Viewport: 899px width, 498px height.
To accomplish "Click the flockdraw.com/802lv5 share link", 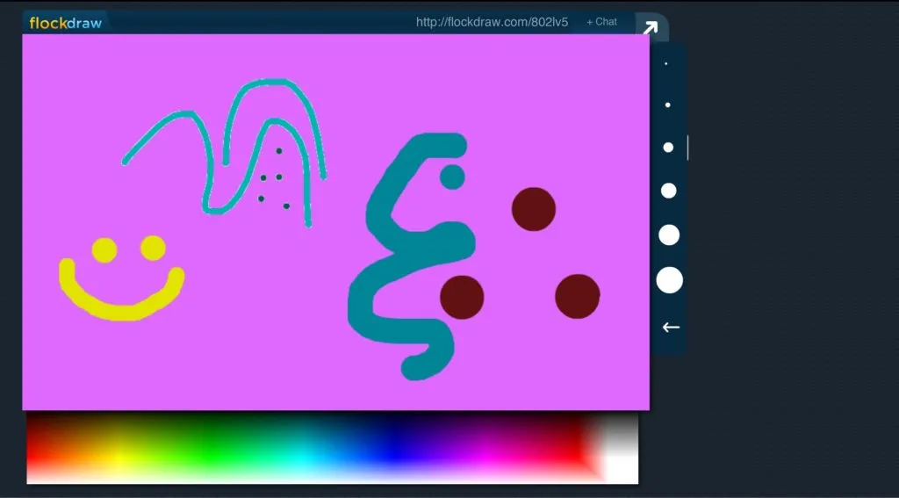I will 493,22.
